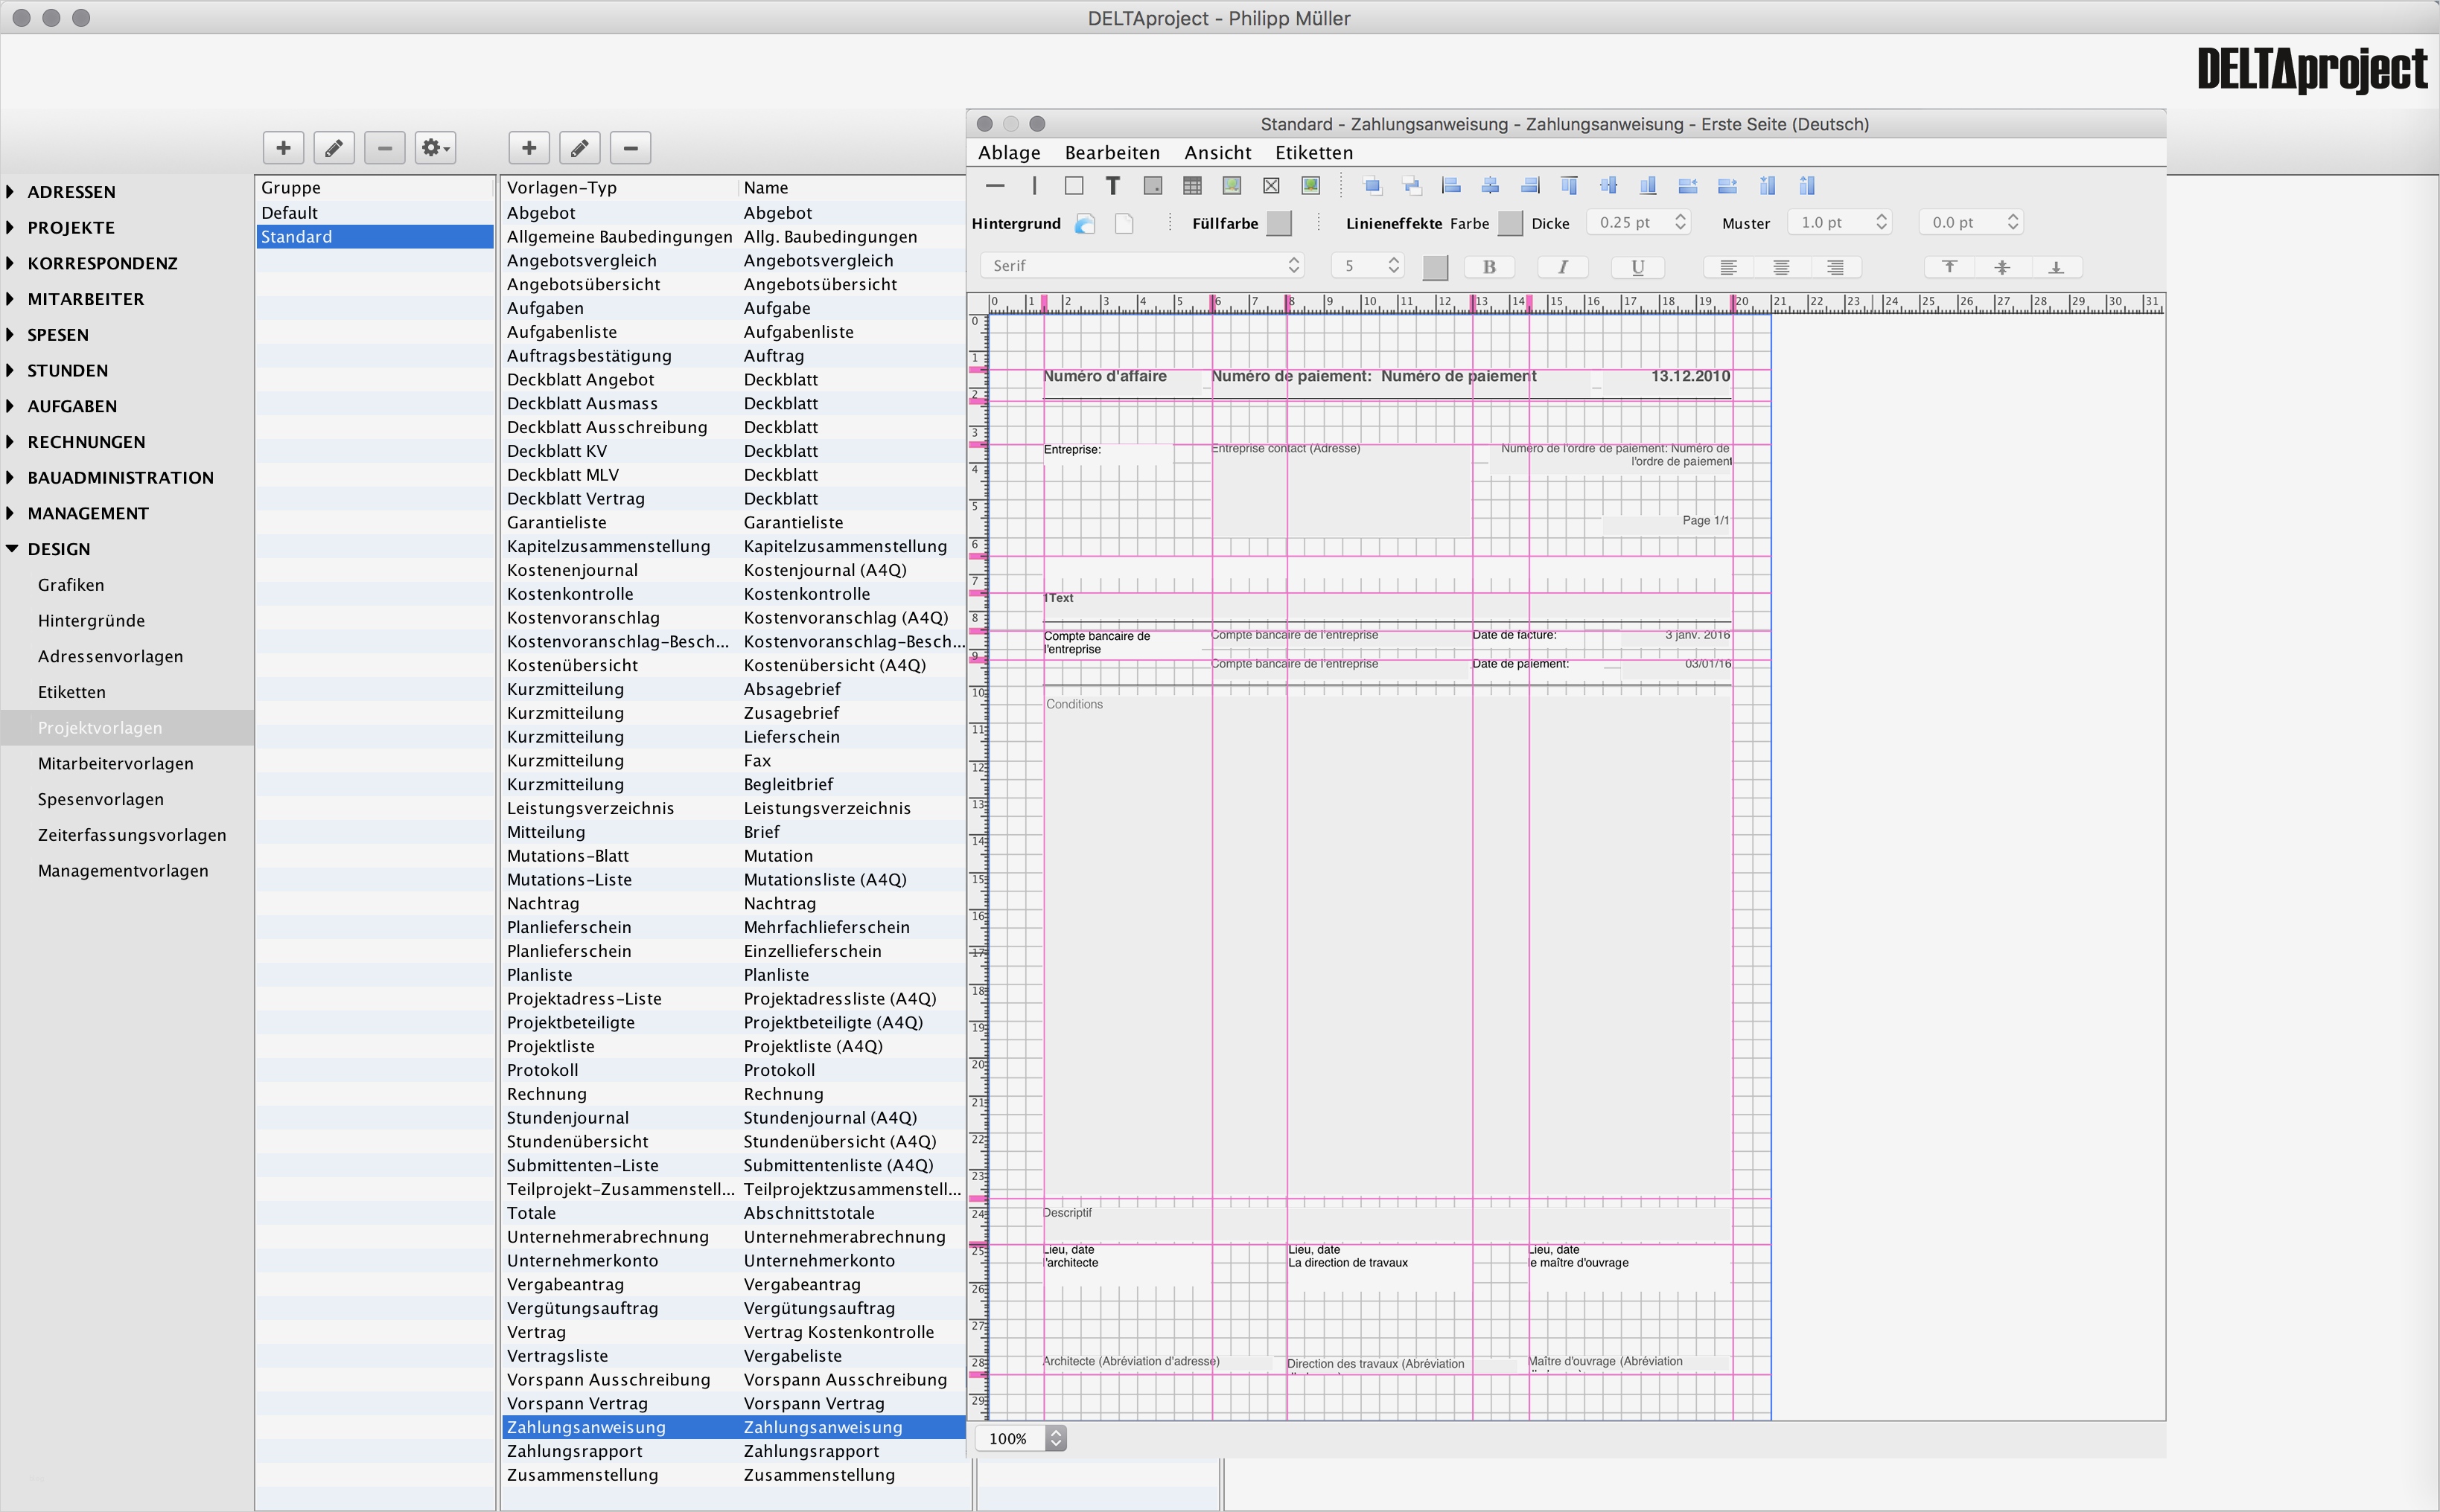Click plus button above Vorlagen-Typ list
Viewport: 2440px width, 1512px height.
tap(529, 148)
